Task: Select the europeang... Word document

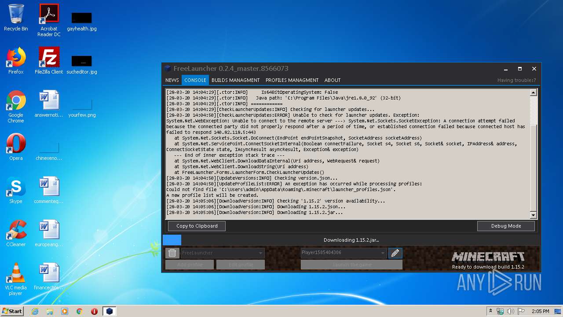Action: tap(49, 233)
